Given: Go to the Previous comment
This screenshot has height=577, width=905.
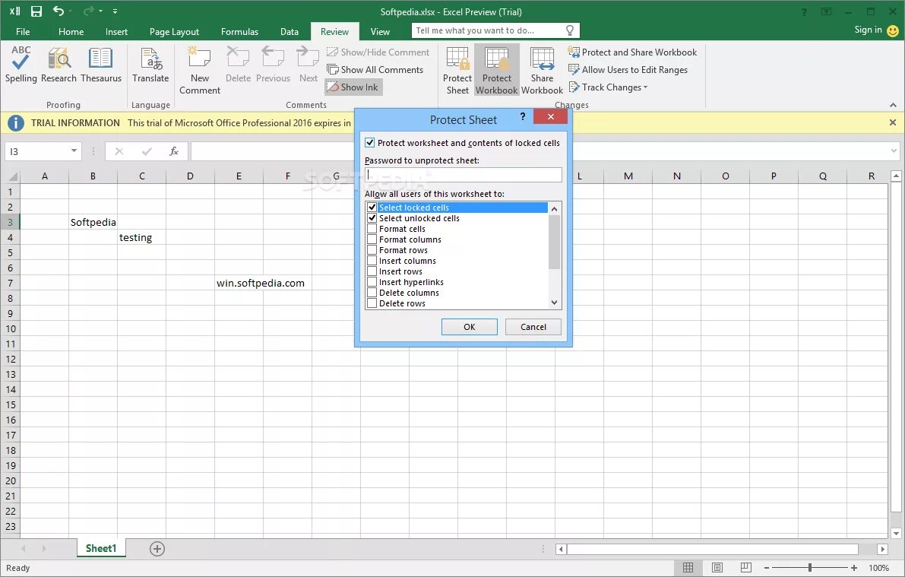Looking at the screenshot, I should (x=273, y=64).
